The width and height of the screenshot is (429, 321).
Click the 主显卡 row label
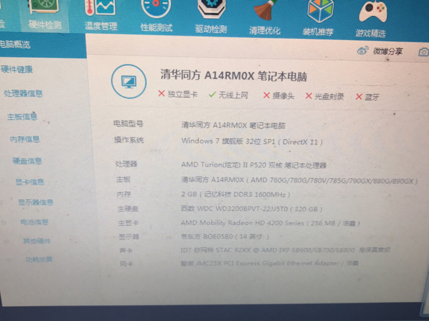(128, 223)
